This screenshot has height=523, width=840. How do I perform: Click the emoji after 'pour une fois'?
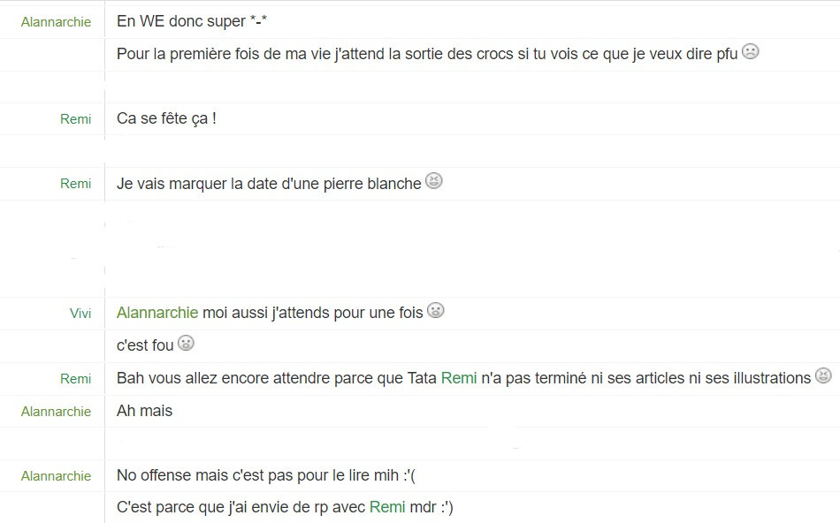pos(436,310)
